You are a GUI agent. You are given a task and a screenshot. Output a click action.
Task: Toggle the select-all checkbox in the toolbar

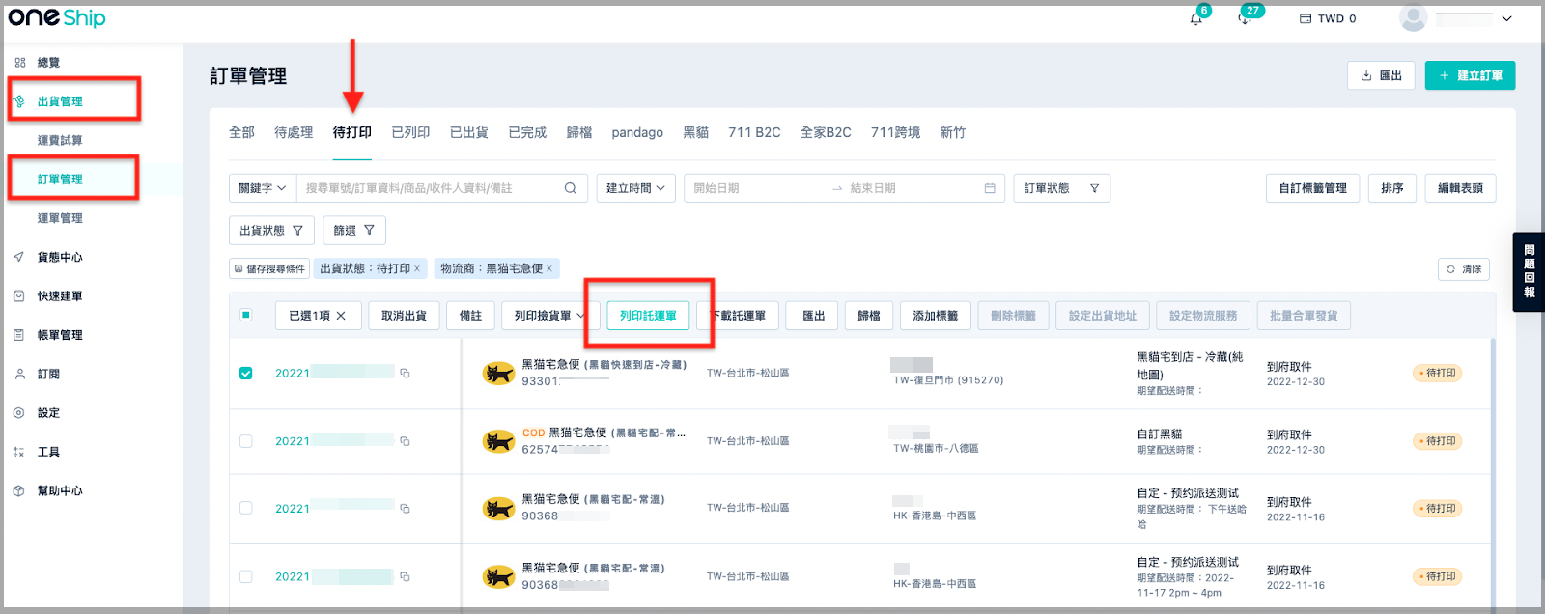[246, 315]
